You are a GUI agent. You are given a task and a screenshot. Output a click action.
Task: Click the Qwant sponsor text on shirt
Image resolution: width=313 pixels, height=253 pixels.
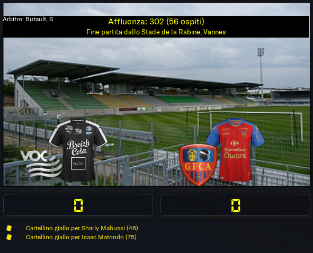(235, 156)
